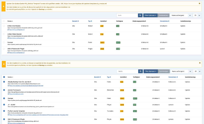This screenshot has width=204, height=124.
Task: Uncheck the Akeeba Backup Core checkbox
Action: pyautogui.click(x=4, y=82)
